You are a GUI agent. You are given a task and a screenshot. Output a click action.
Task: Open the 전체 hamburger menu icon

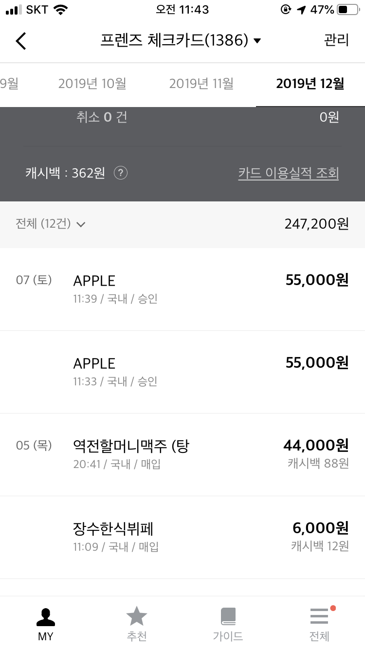(319, 617)
